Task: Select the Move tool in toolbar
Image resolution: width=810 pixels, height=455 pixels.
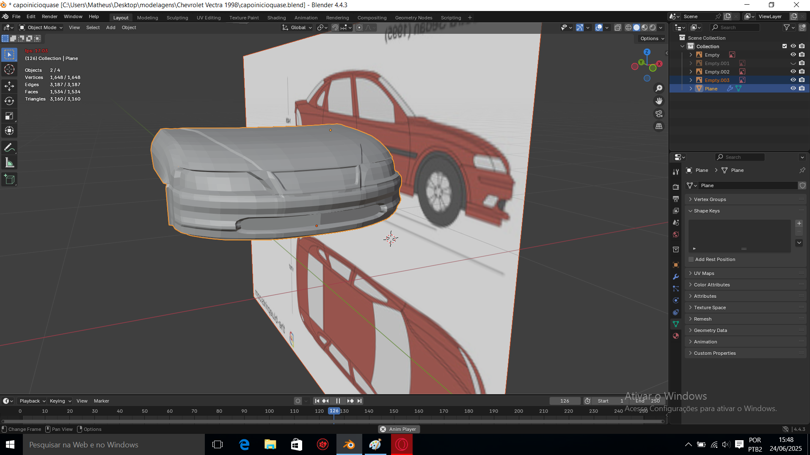Action: point(9,86)
